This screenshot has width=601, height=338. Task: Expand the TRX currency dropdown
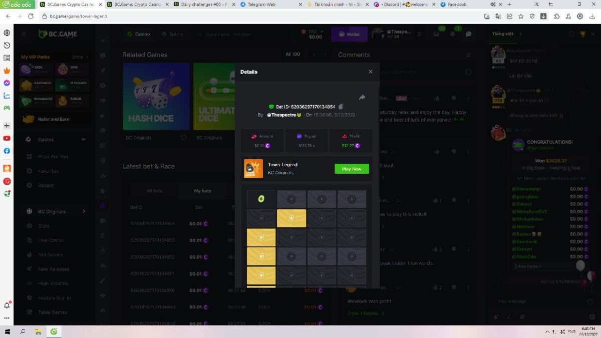tap(321, 32)
